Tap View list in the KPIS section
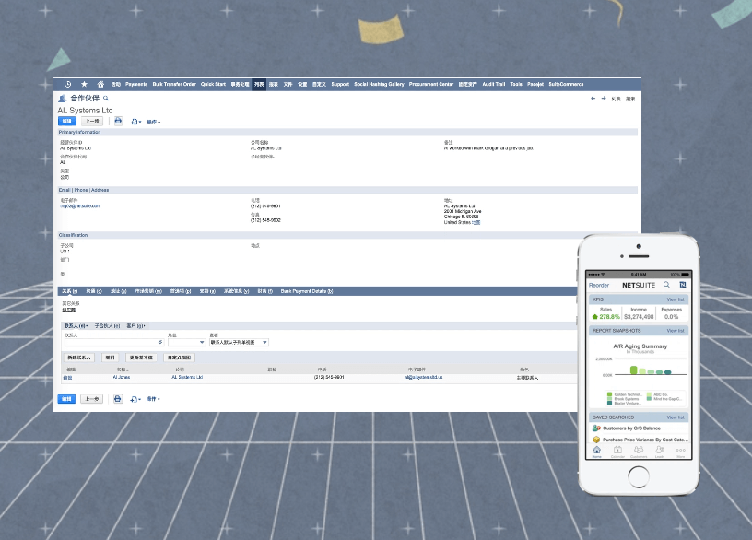 pos(676,299)
